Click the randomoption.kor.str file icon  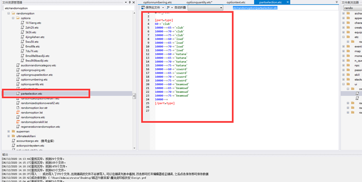click(18, 108)
